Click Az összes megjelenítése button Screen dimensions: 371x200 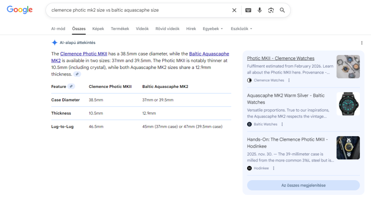point(303,185)
